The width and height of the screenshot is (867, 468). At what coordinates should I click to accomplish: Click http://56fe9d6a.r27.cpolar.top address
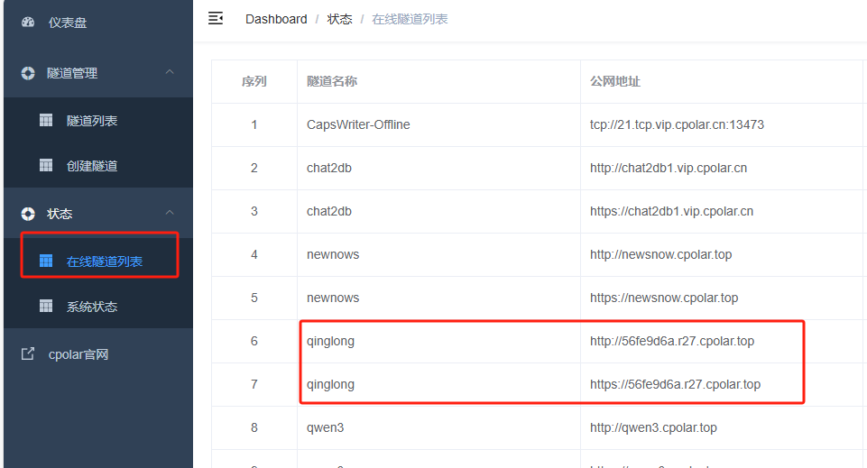coord(672,342)
